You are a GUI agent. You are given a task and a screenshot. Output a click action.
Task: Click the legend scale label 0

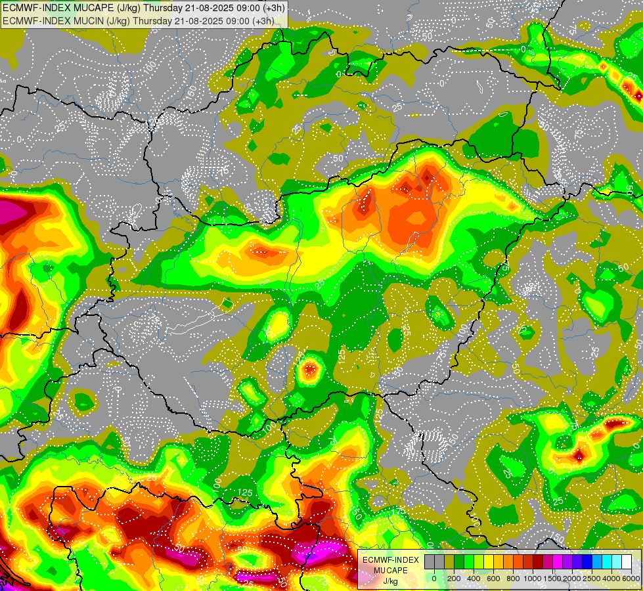[x=434, y=579]
